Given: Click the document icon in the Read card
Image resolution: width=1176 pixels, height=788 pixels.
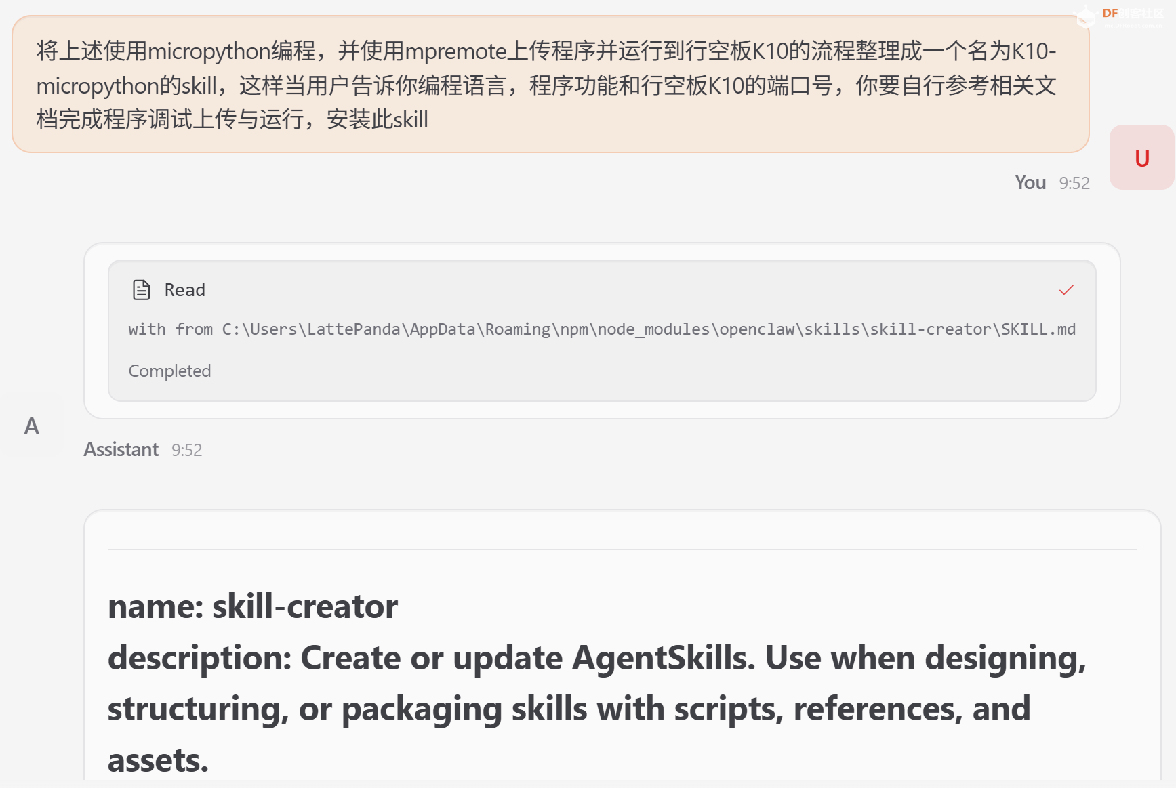Looking at the screenshot, I should coord(140,289).
